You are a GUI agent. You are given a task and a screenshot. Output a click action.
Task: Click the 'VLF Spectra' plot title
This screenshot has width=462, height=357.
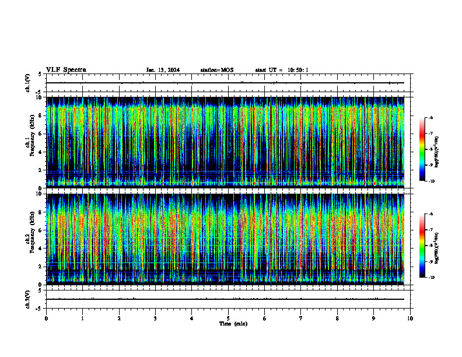66,70
